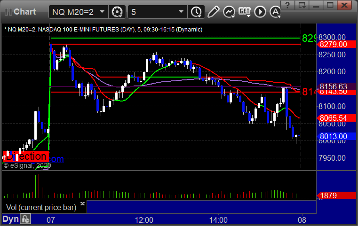Click the 7950.00 price scale label
This screenshot has height=226, width=358.
pyautogui.click(x=332, y=158)
